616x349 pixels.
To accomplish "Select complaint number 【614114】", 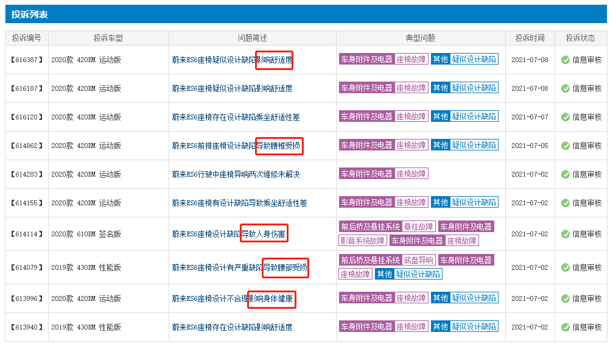I will (27, 234).
